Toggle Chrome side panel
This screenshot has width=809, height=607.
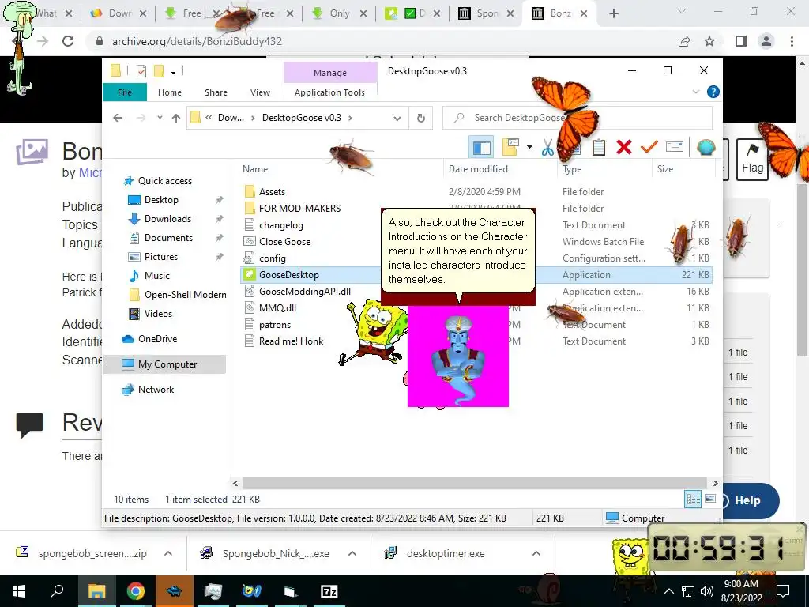(x=741, y=41)
